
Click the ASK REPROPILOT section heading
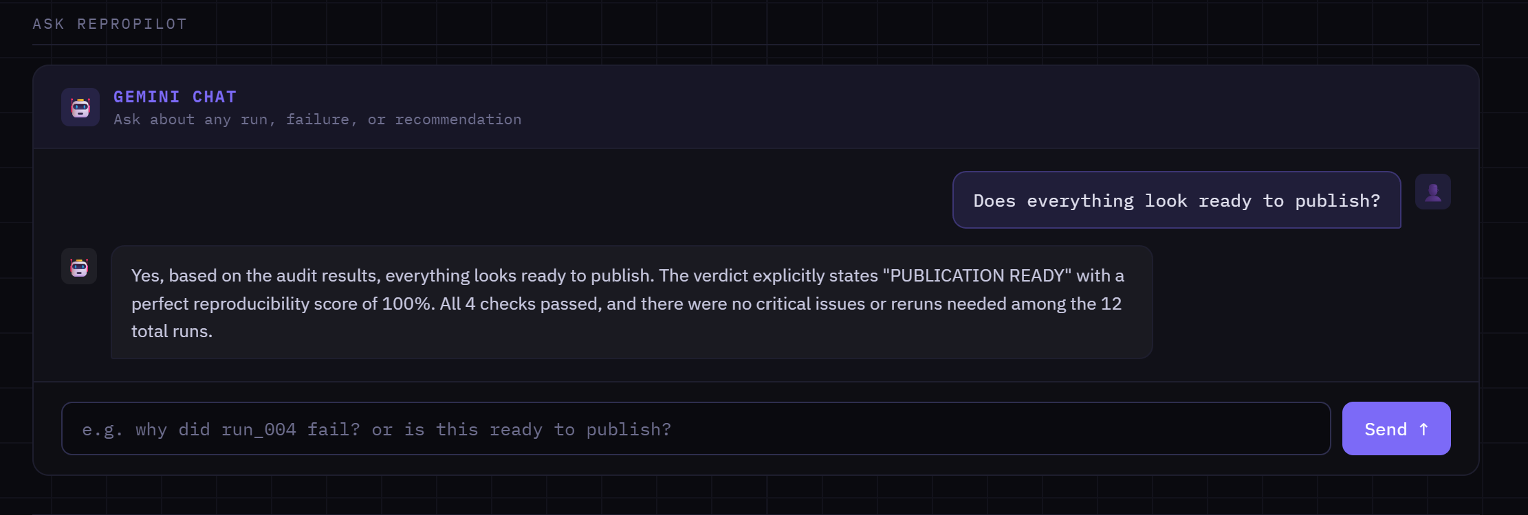[x=110, y=24]
